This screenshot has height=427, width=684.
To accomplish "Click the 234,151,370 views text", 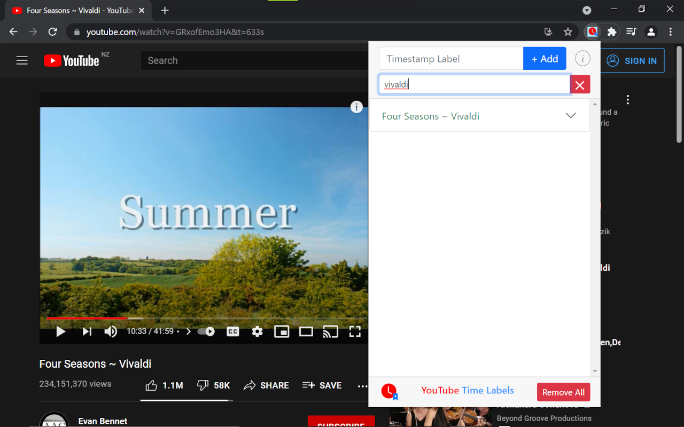I will coord(75,384).
